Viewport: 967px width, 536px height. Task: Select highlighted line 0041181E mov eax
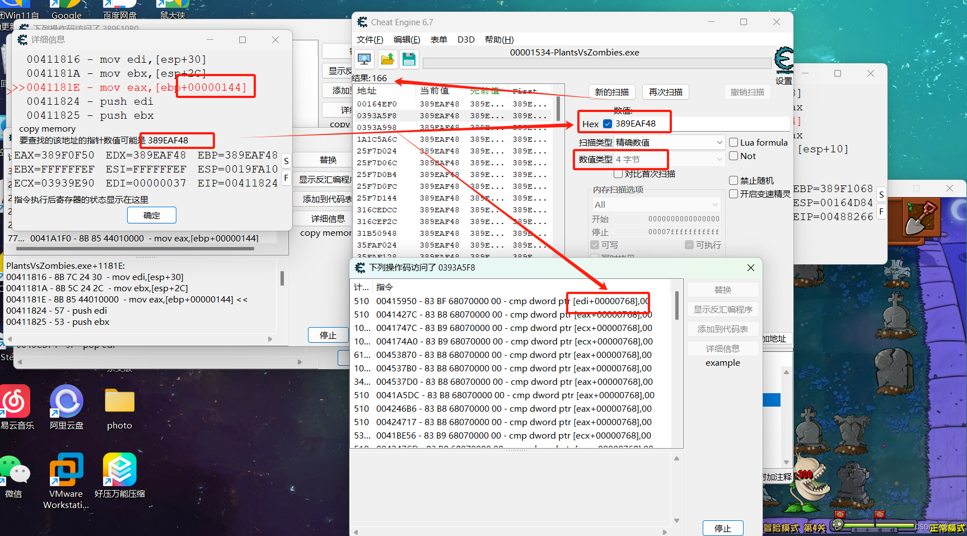tap(136, 87)
